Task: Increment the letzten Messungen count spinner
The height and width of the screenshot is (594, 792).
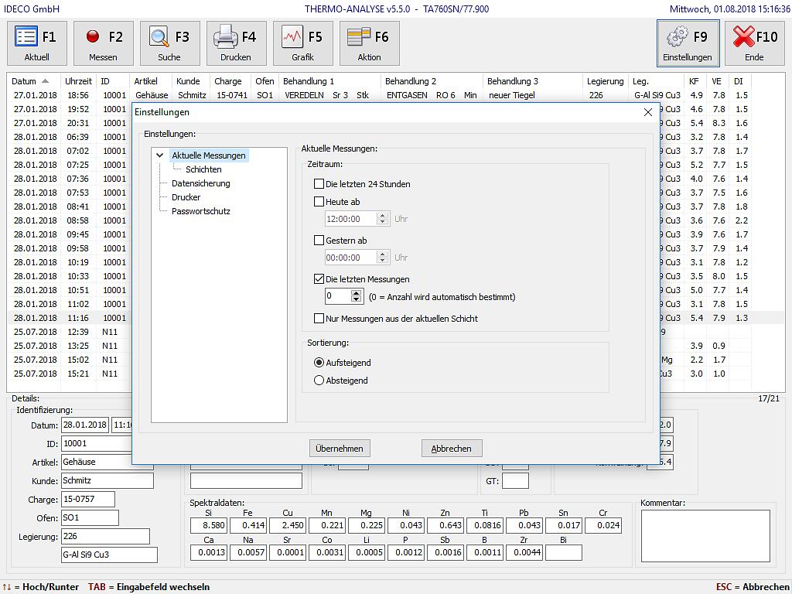Action: (356, 293)
